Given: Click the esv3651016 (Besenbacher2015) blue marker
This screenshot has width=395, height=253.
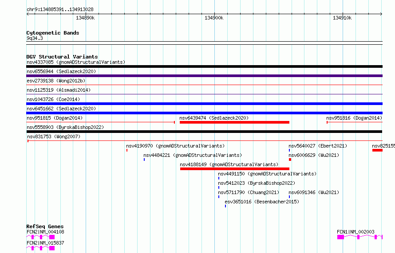Looking at the screenshot, I should pos(225,206).
